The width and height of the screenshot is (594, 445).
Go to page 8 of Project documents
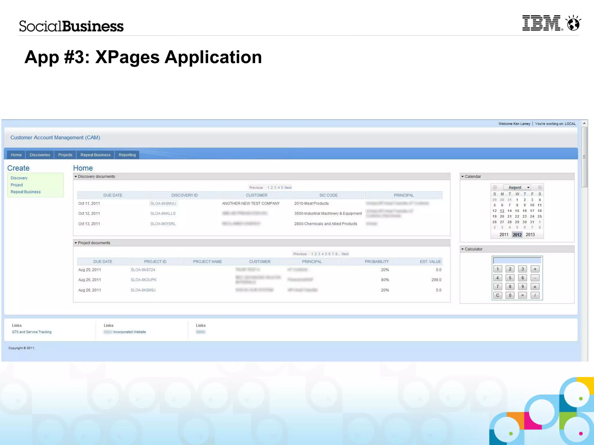[336, 254]
